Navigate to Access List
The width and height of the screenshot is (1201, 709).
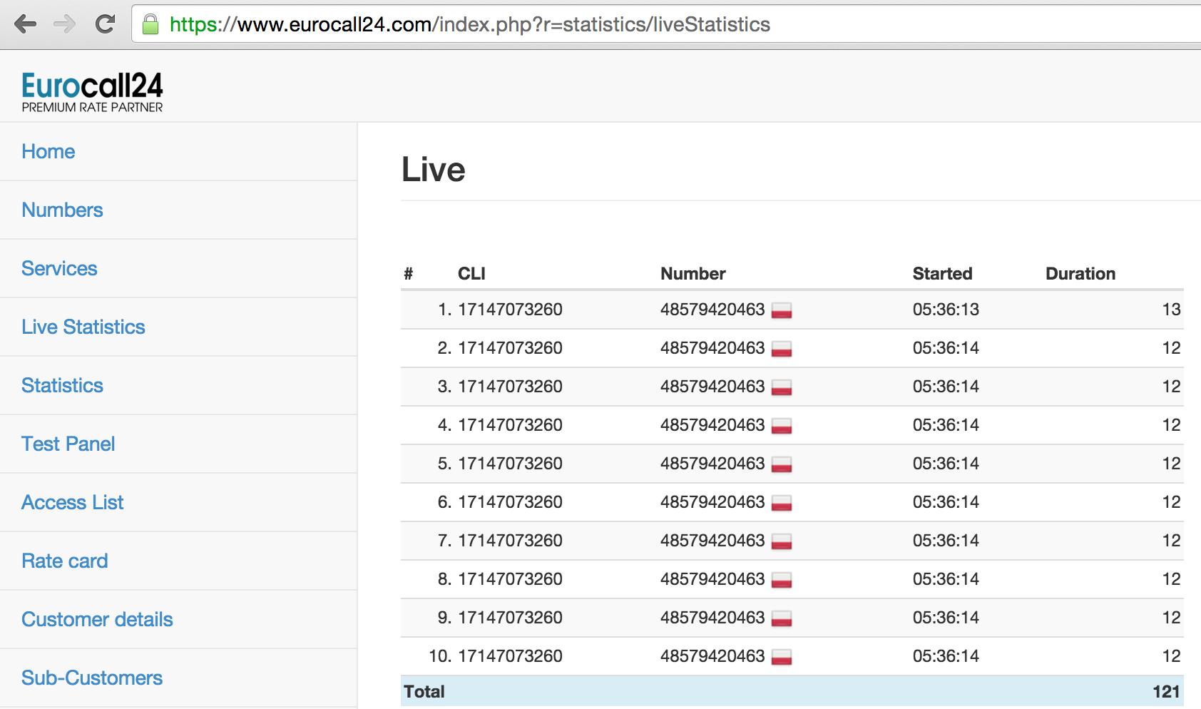click(x=72, y=502)
